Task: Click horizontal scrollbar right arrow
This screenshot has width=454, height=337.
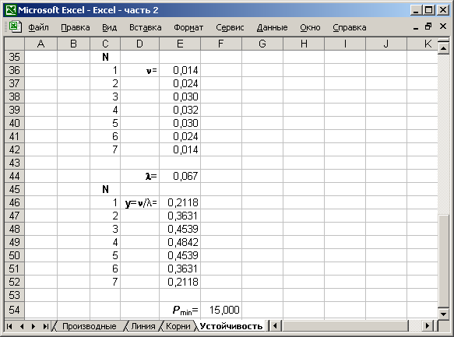Action: pos(428,326)
